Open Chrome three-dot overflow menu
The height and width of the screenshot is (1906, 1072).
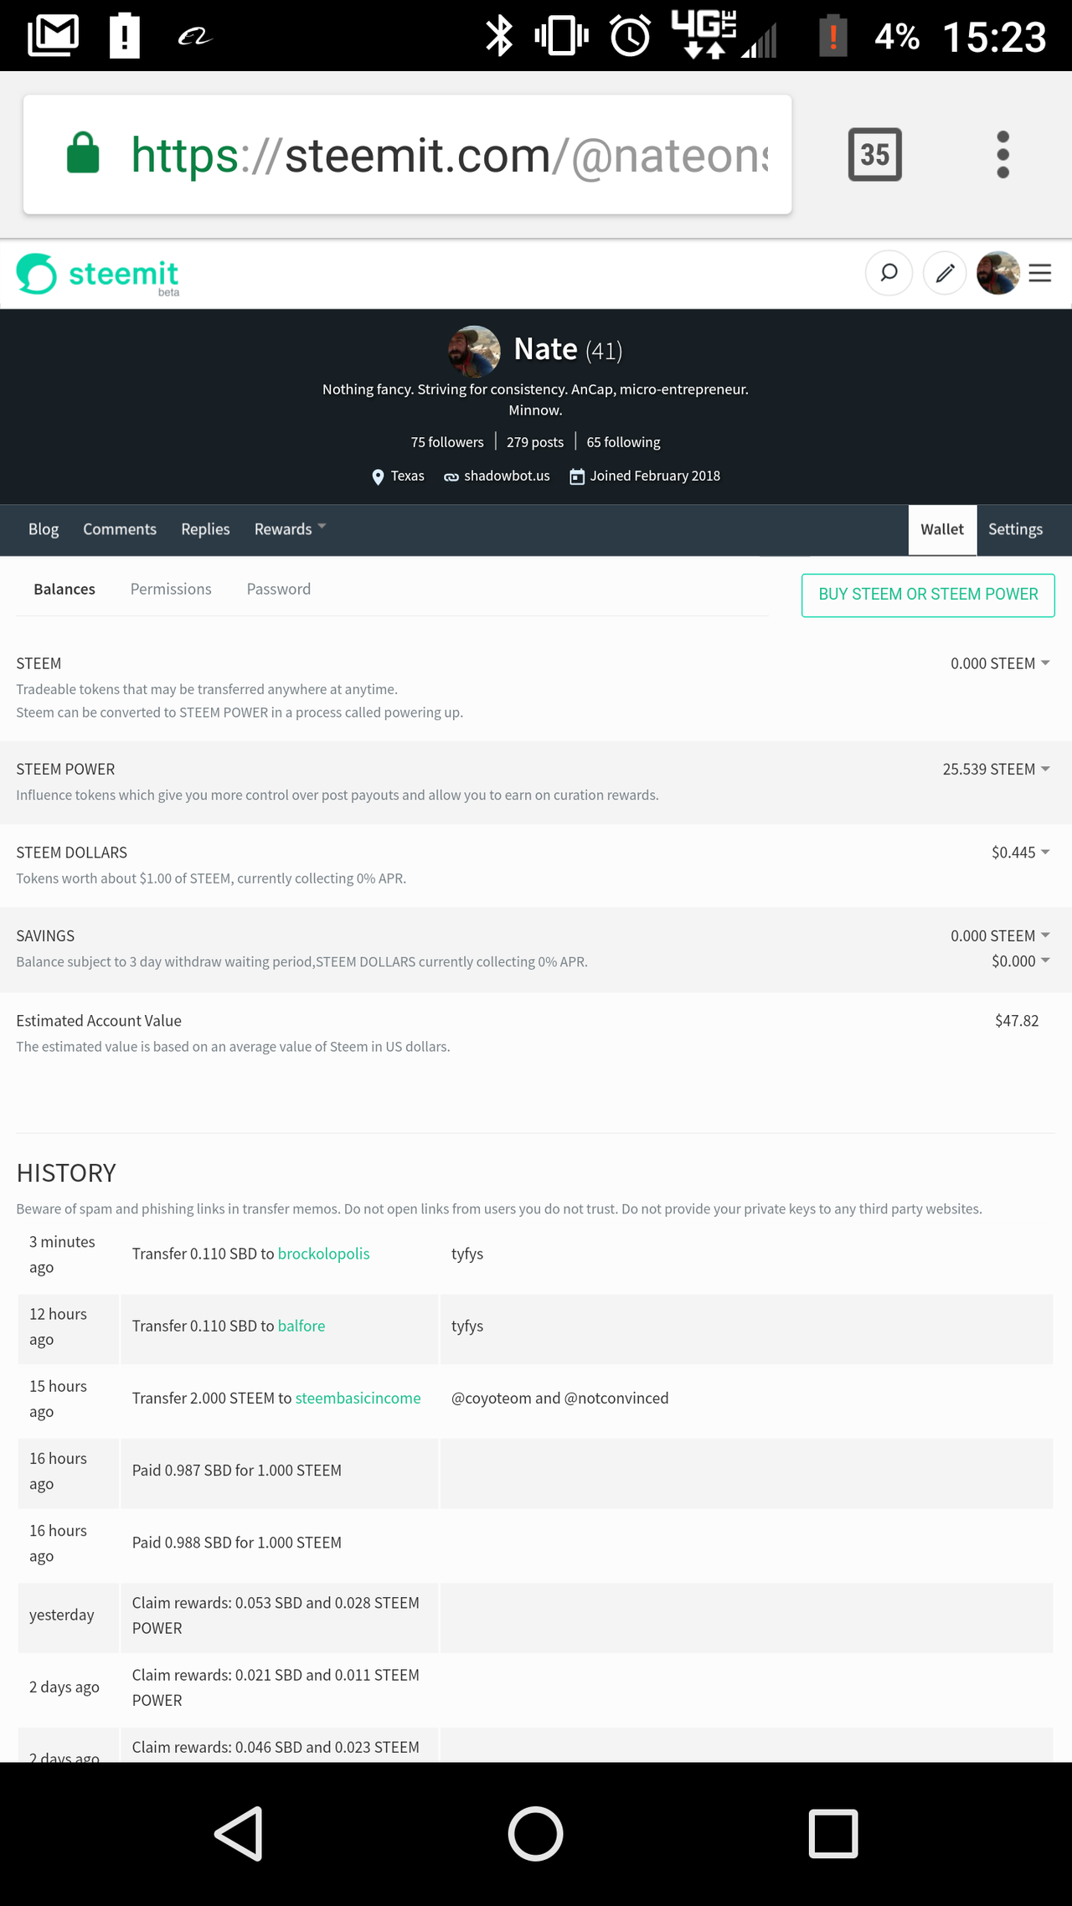point(1003,154)
